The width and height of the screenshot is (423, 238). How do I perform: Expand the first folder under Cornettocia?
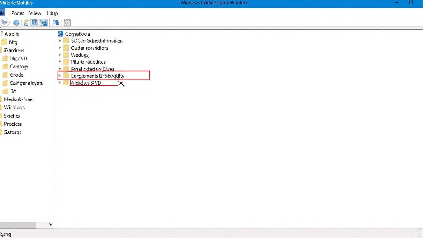(60, 41)
